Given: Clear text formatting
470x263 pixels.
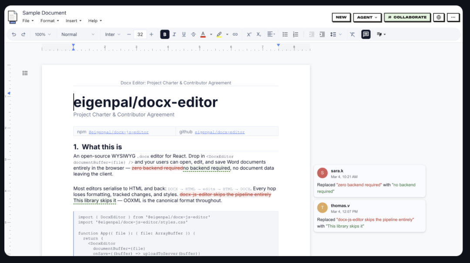Looking at the screenshot, I should (x=352, y=34).
